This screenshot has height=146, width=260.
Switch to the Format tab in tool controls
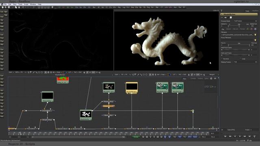coord(242,29)
